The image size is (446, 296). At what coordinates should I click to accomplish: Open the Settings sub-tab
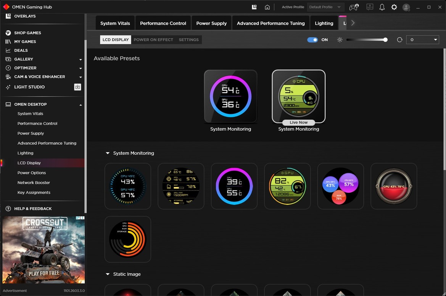[188, 40]
